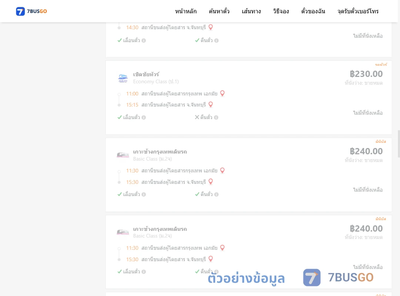This screenshot has height=296, width=400.
Task: Open map pin for Ekkamai 11:00 departure
Action: 223,94
